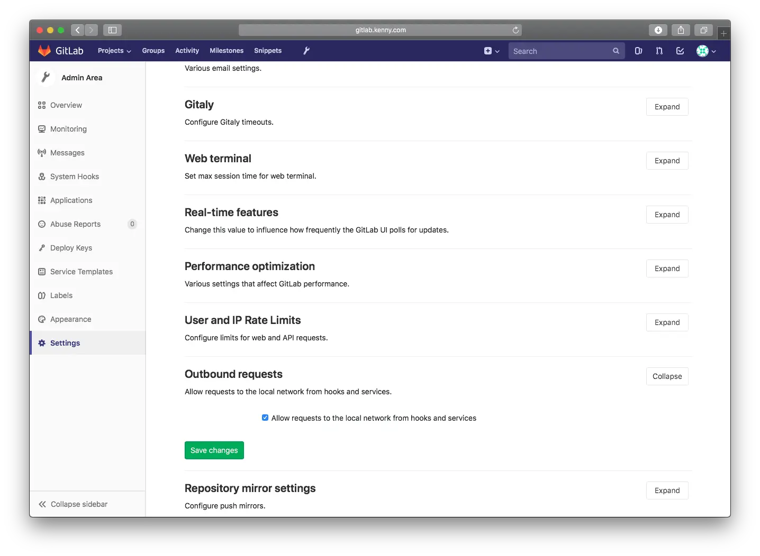This screenshot has width=760, height=556.
Task: Open the user avatar dropdown menu
Action: [x=706, y=51]
